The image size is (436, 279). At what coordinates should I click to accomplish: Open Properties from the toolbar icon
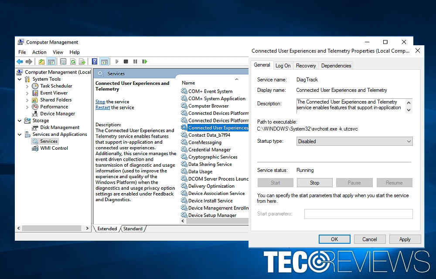coord(63,62)
